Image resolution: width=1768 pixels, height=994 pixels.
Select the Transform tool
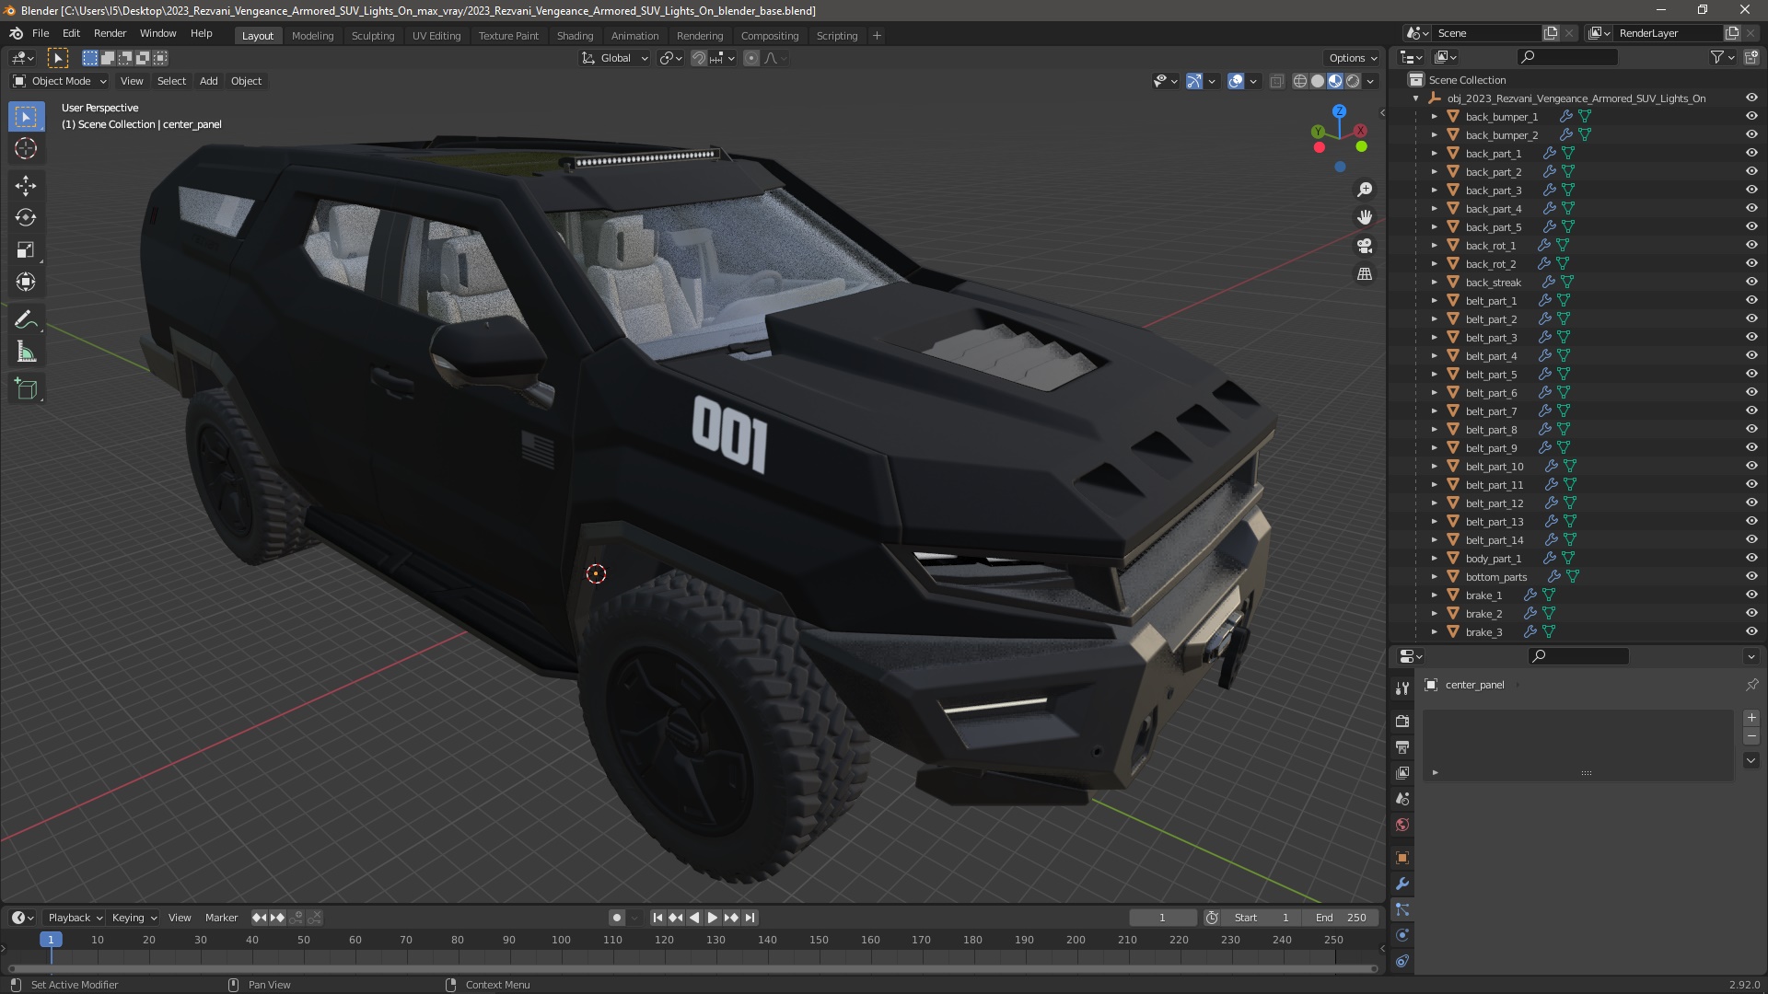(x=26, y=282)
